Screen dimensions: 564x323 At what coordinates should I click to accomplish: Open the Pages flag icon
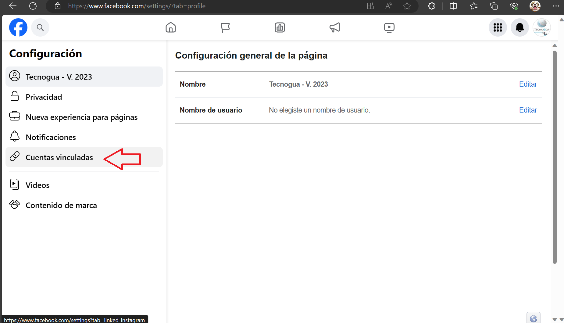click(x=225, y=27)
